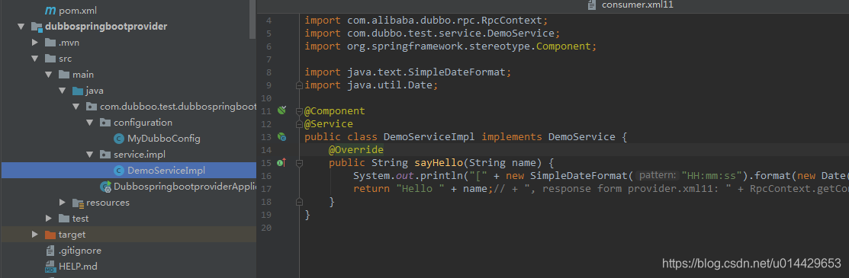
Task: Click the dubbospringbootprovider module folder icon
Action: click(x=37, y=27)
